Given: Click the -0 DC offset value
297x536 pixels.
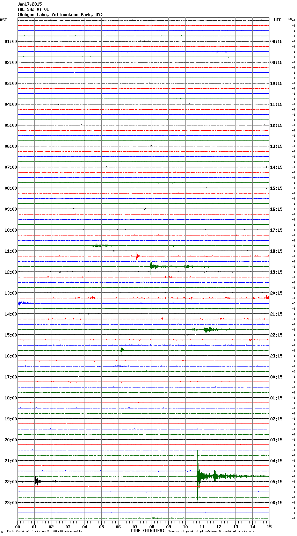Looking at the screenshot, I should click(x=294, y=371).
